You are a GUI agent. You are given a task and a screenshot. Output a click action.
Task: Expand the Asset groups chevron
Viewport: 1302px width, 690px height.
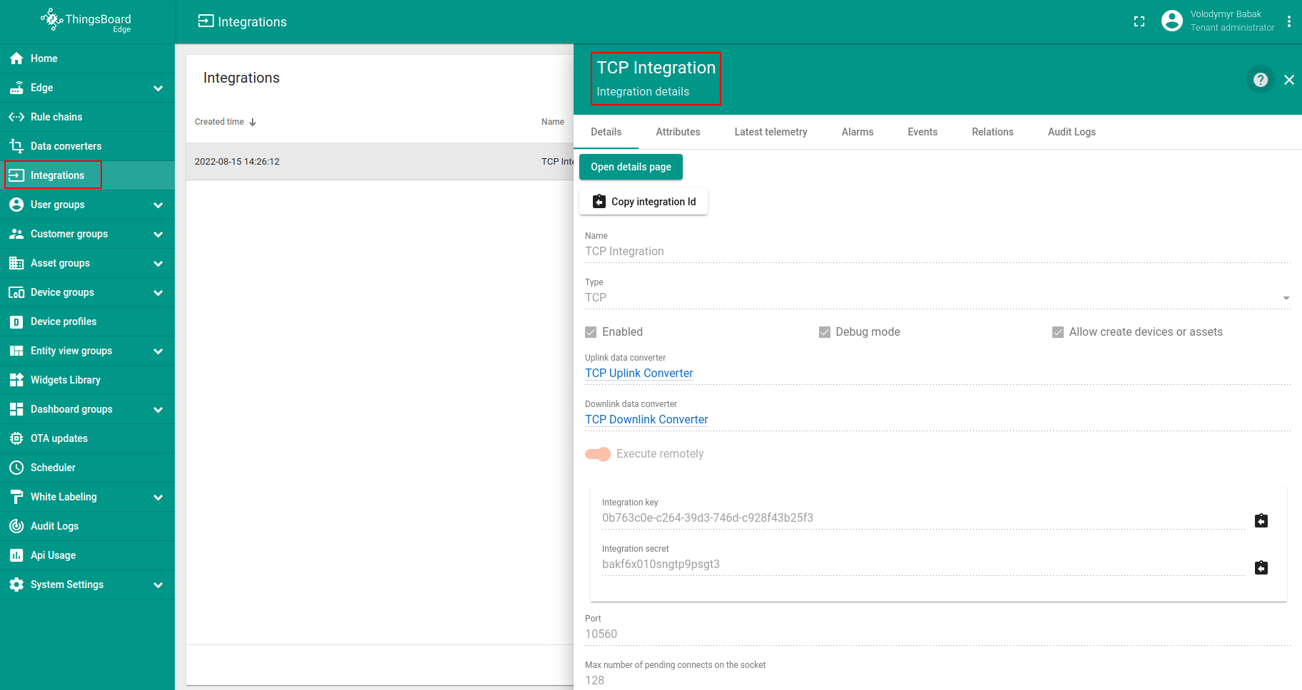coord(158,264)
